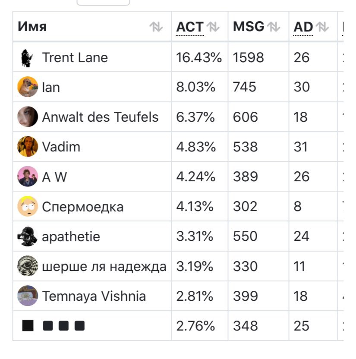The width and height of the screenshot is (356, 359).
Task: Click the AD column header label
Action: coord(303,27)
